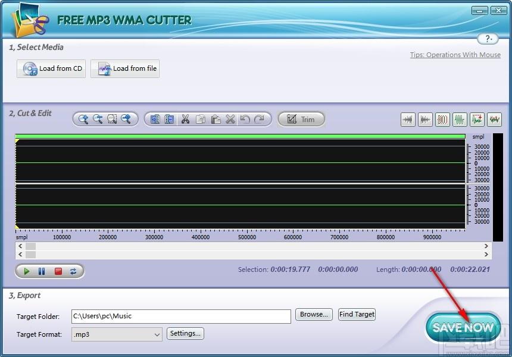Apply the echo wave effect icon
Screen dimensions: 512x357
click(442, 120)
